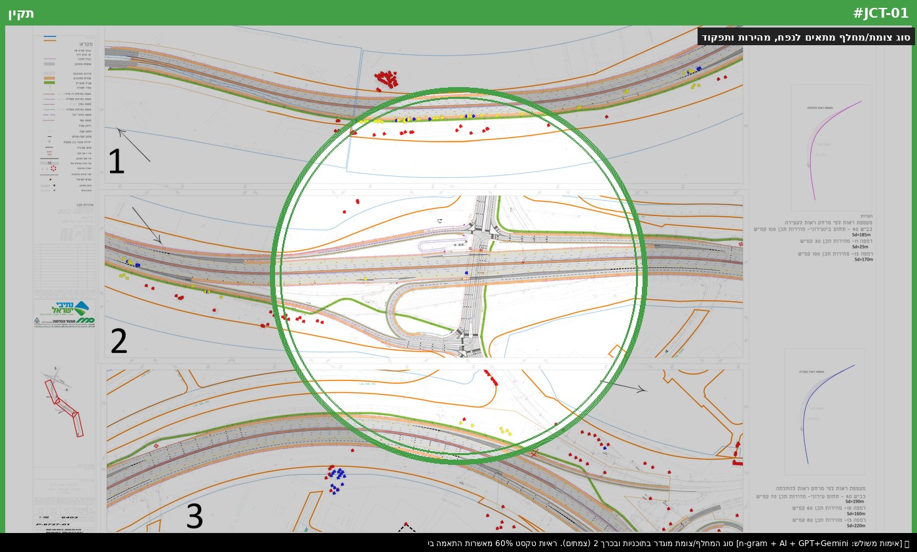917x552 pixels.
Task: Click the north arrow in panel 1
Action: click(133, 144)
